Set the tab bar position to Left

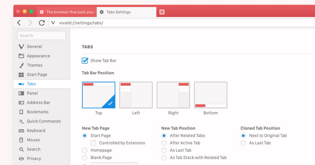136,95
